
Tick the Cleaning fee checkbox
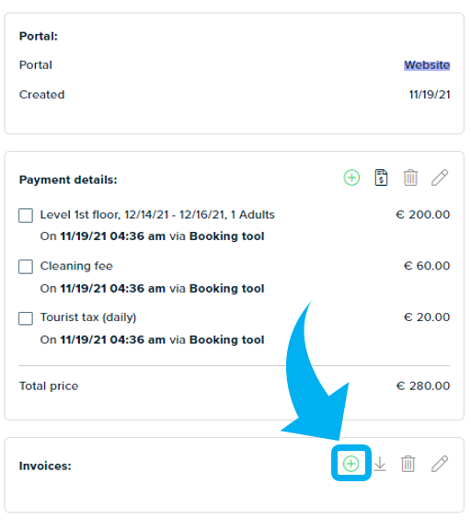tap(26, 267)
